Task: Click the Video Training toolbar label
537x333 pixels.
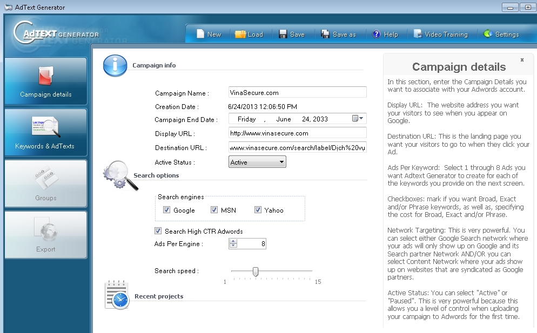Action: pyautogui.click(x=446, y=34)
